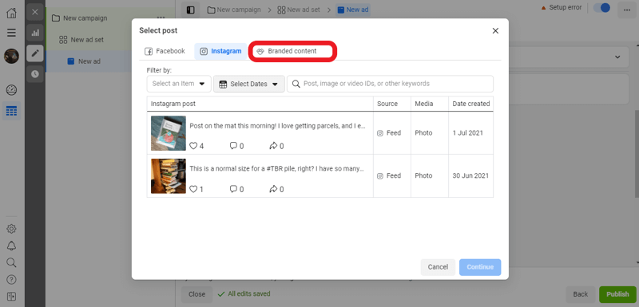The height and width of the screenshot is (307, 639).
Task: Open the Select Dates dropdown
Action: click(249, 84)
